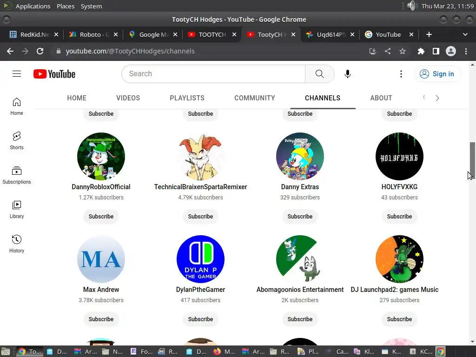This screenshot has height=357, width=476.
Task: Subscribe to Max Andrew
Action: pos(101,319)
